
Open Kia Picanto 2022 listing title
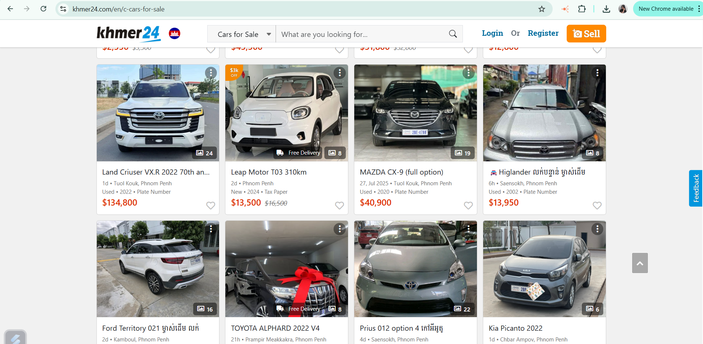(515, 328)
